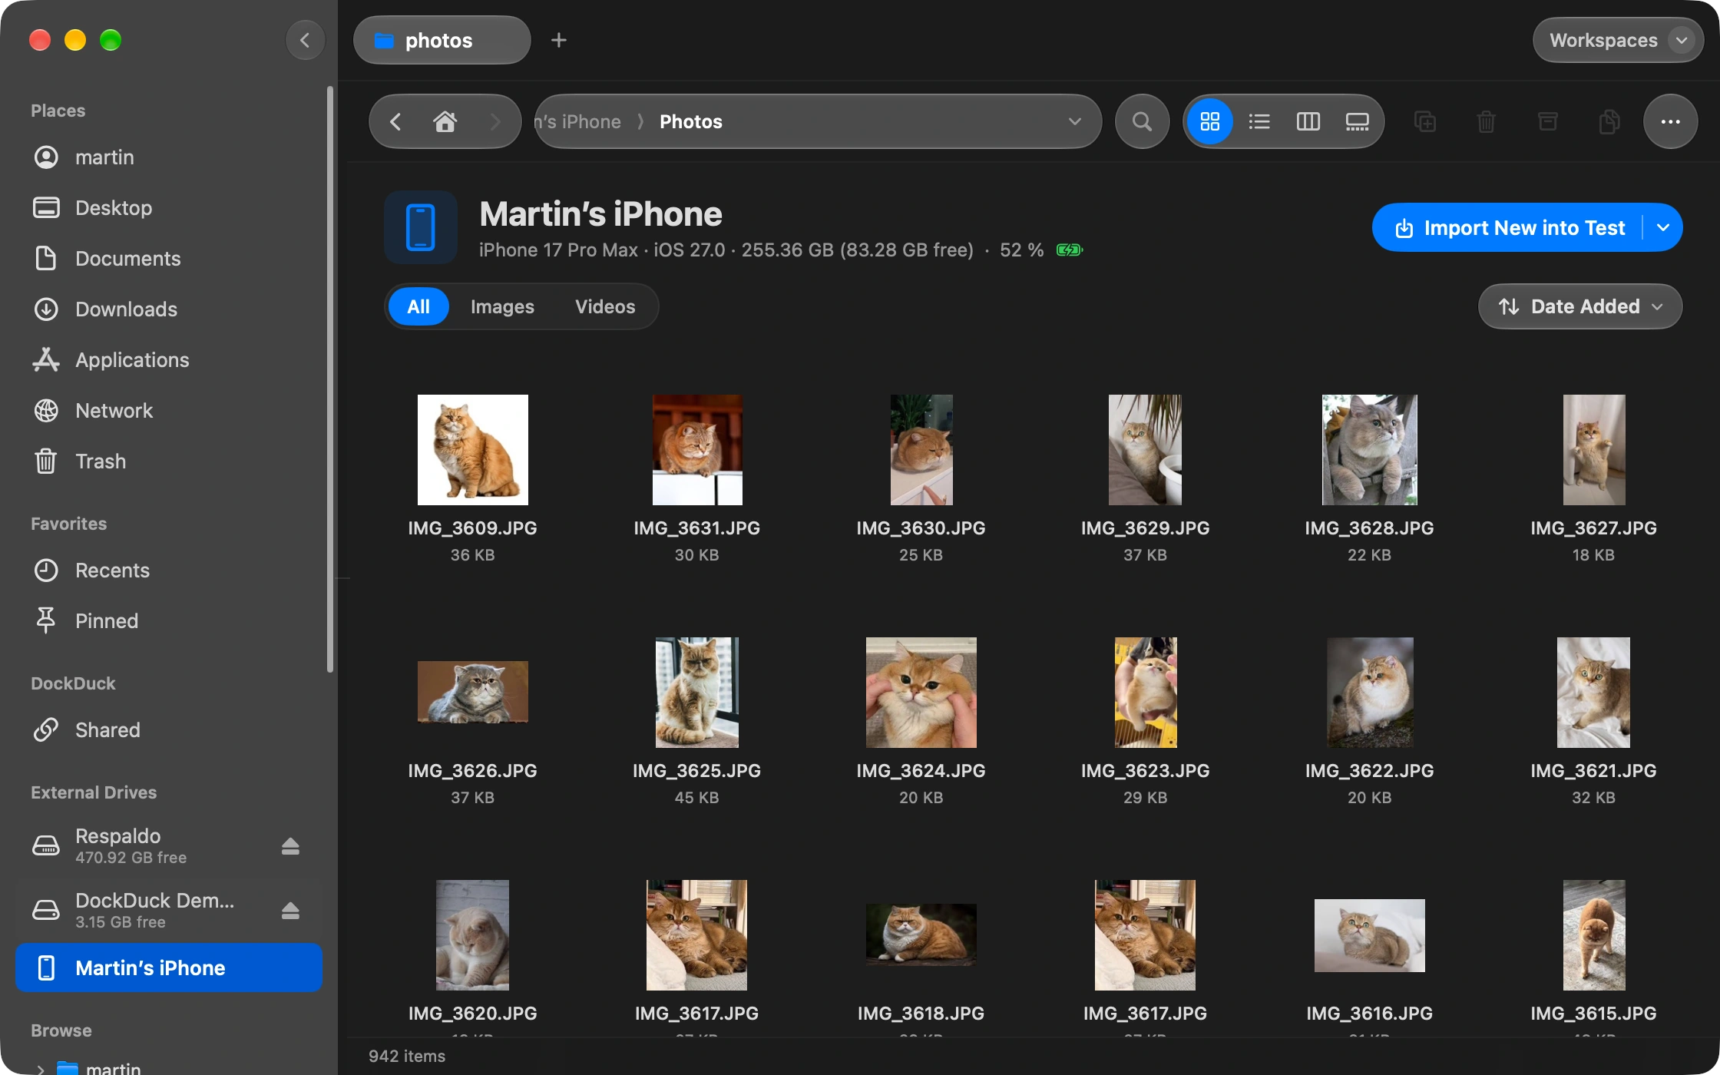The width and height of the screenshot is (1720, 1075).
Task: Select the All filter tab
Action: point(418,306)
